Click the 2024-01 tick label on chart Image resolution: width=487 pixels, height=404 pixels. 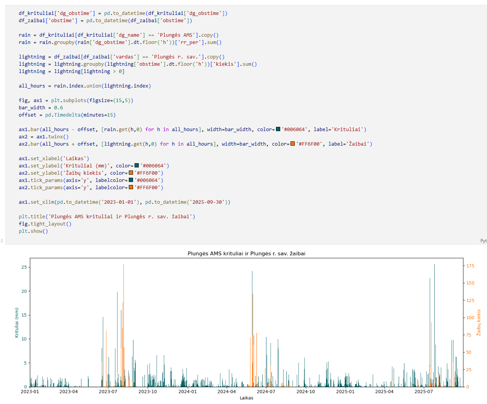(187, 391)
